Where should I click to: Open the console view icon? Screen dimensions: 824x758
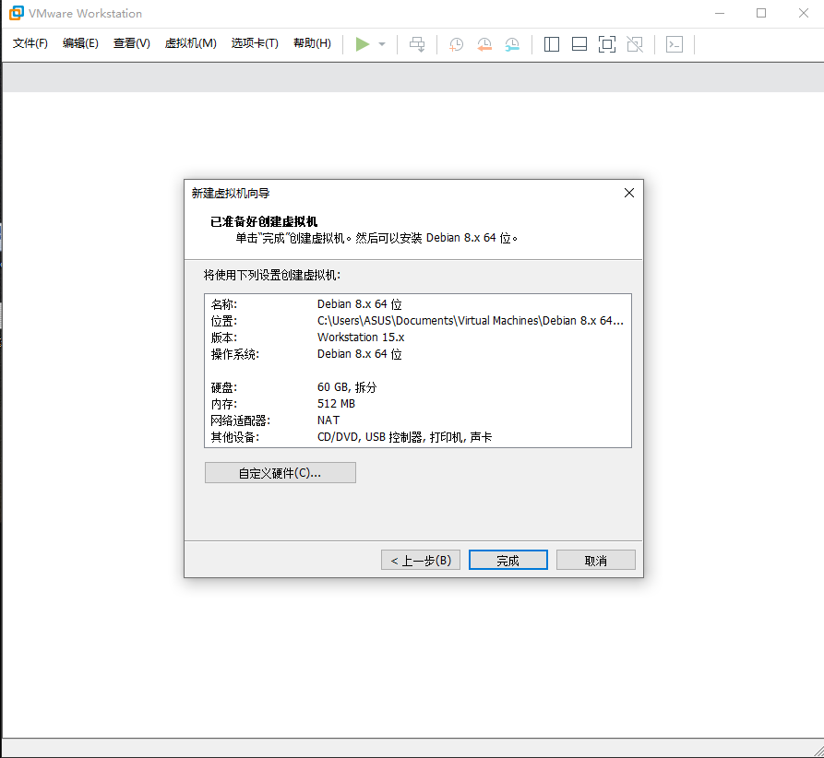click(x=675, y=44)
